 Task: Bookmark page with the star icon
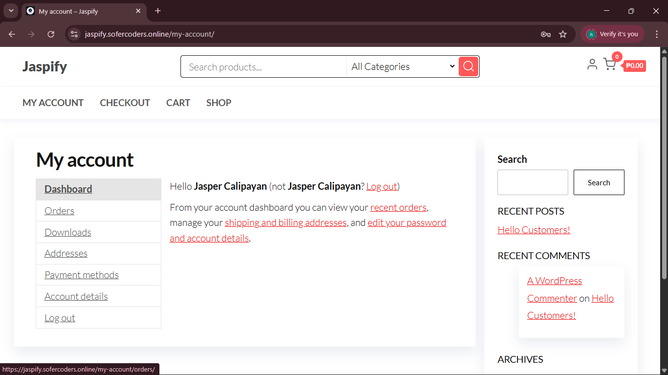coord(563,34)
